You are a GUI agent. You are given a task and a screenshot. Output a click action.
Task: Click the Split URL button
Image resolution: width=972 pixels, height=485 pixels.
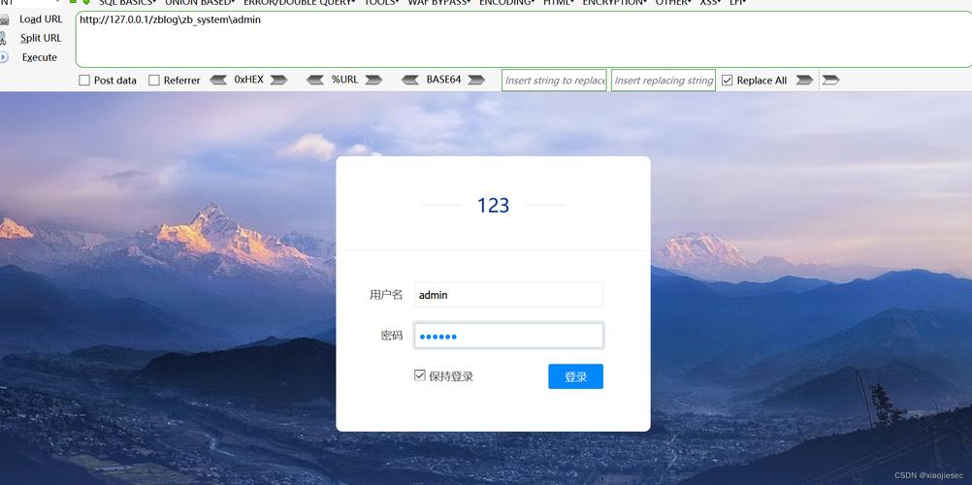41,38
